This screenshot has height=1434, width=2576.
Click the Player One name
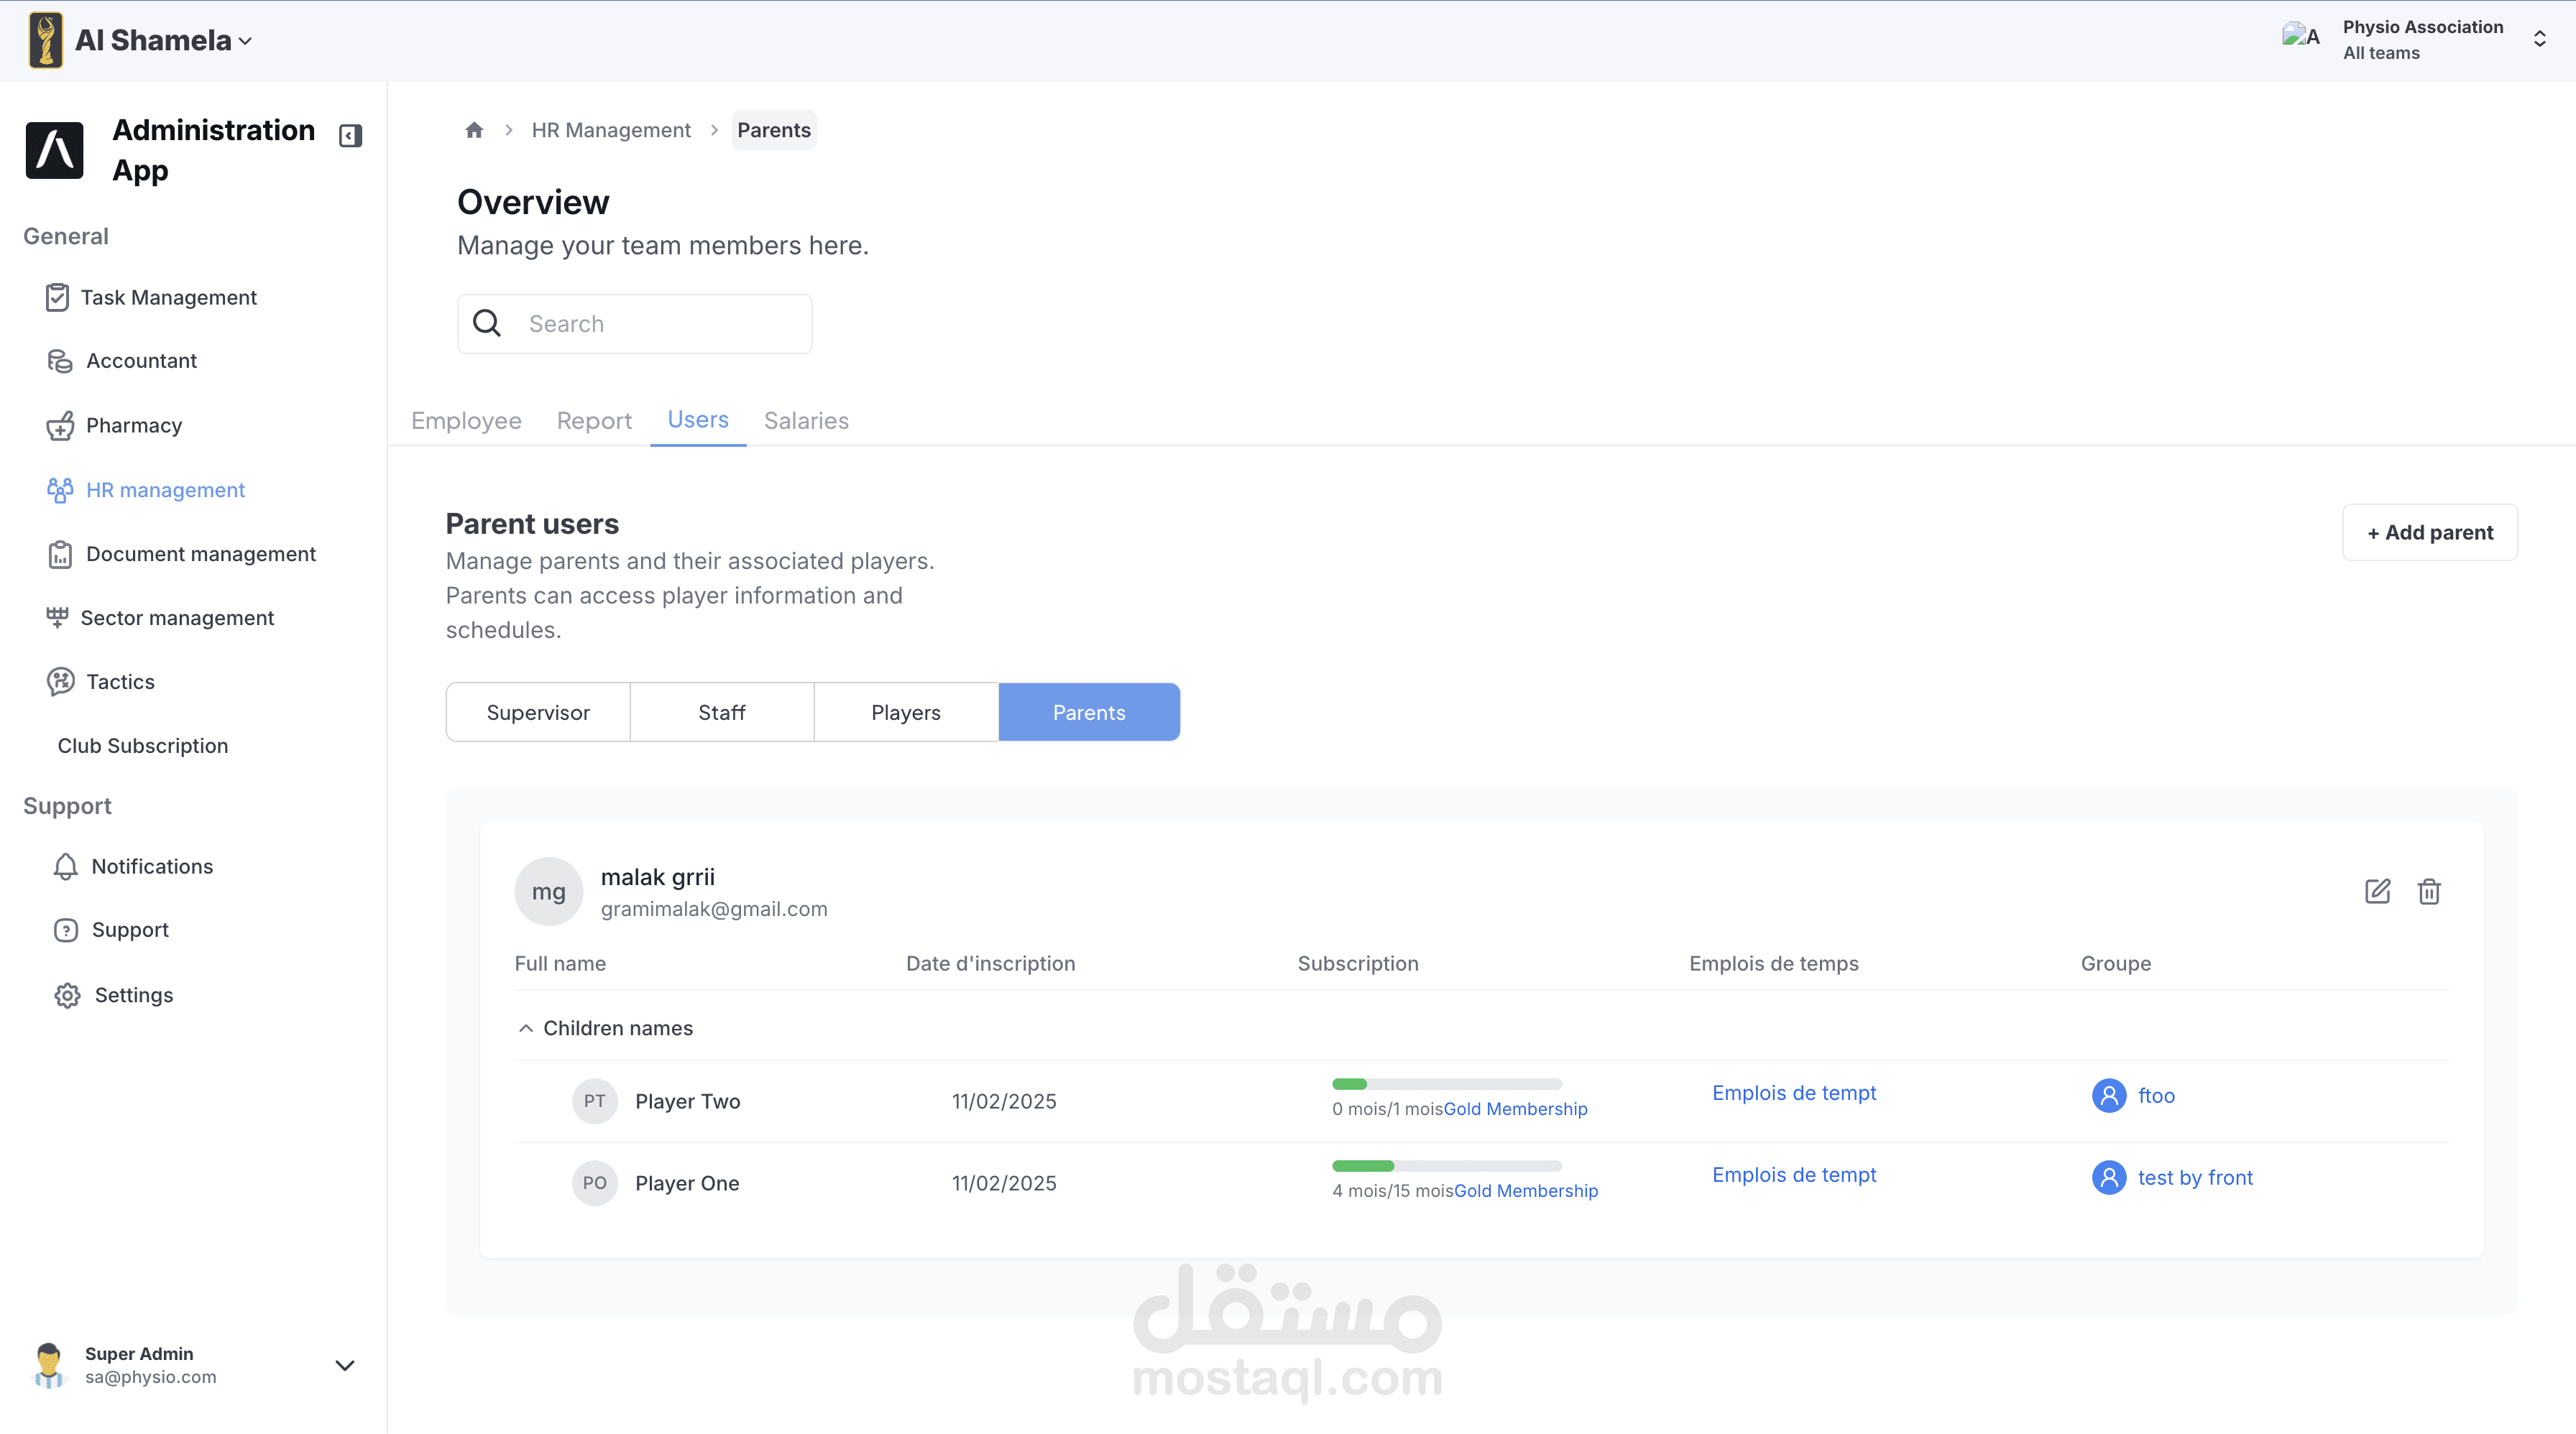pyautogui.click(x=687, y=1183)
